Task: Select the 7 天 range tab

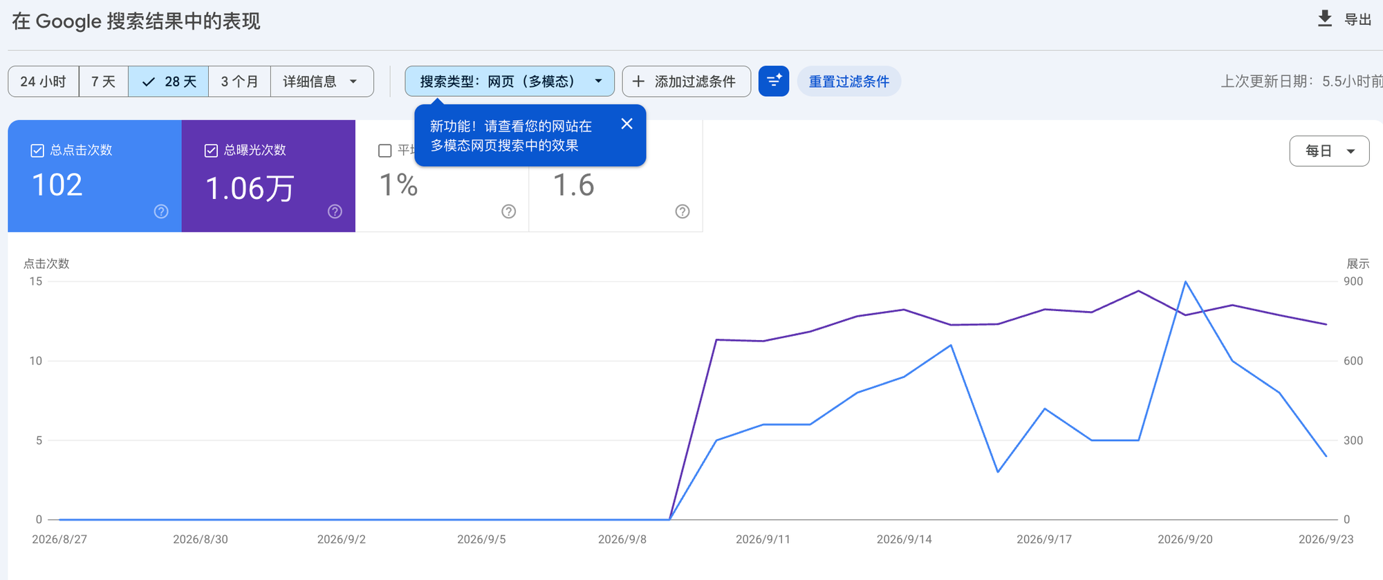Action: (104, 82)
